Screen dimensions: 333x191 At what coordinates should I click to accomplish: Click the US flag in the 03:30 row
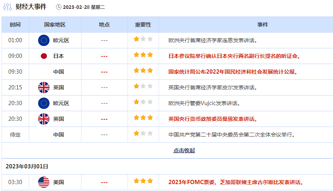coord(44,182)
